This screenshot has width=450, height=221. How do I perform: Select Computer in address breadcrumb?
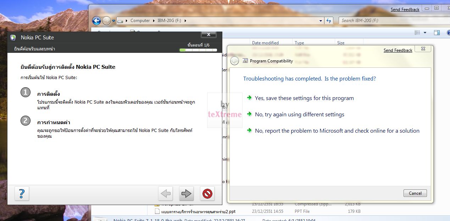[x=140, y=21]
